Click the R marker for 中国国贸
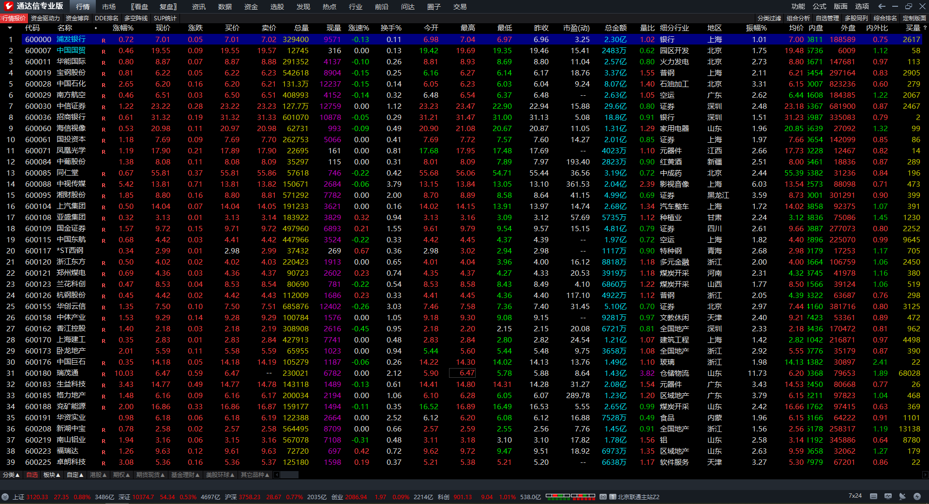This screenshot has height=504, width=929. [x=104, y=51]
